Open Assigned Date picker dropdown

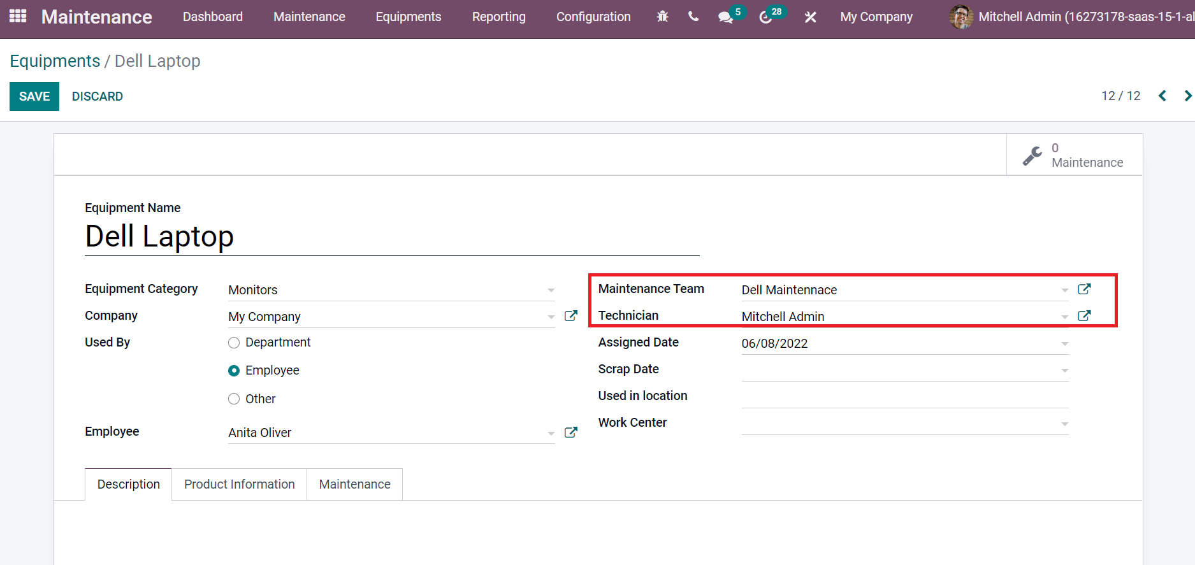[1064, 344]
